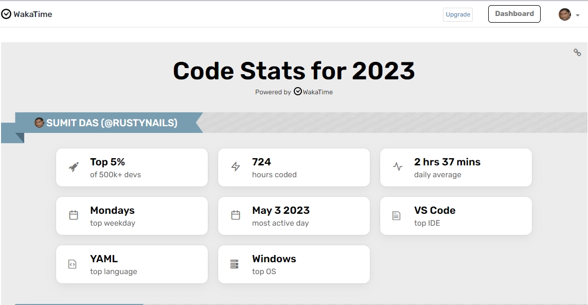This screenshot has width=588, height=305.
Task: Click the 'daily average' caption
Action: click(438, 175)
